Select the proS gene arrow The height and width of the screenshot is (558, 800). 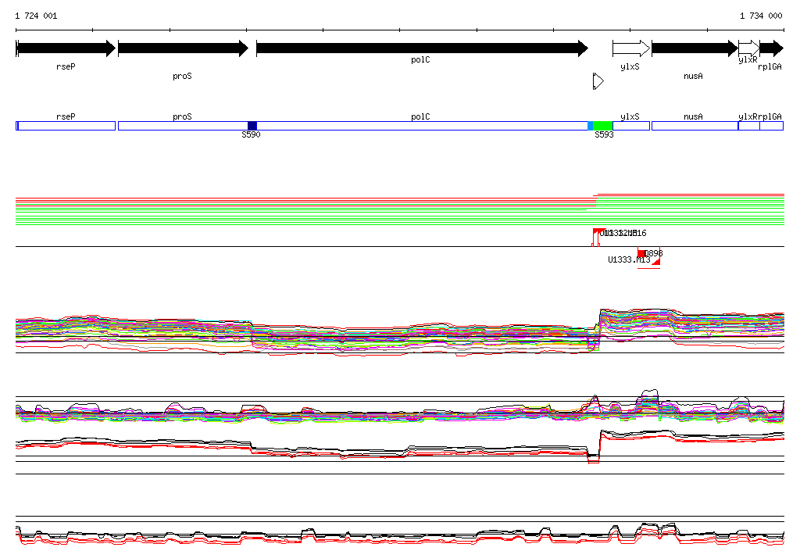point(182,48)
